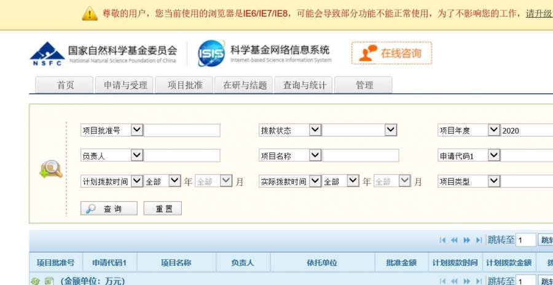Select the 项目批准 tab

pos(184,85)
